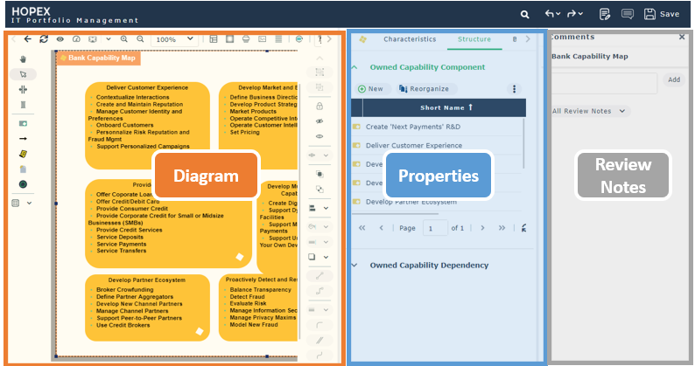Toggle the eye visibility icon in toolbar
Image resolution: width=695 pixels, height=366 pixels.
coord(60,39)
